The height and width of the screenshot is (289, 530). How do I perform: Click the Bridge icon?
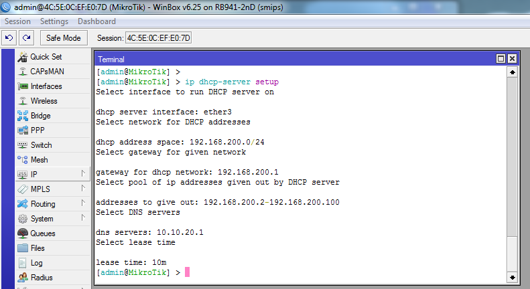coord(23,116)
